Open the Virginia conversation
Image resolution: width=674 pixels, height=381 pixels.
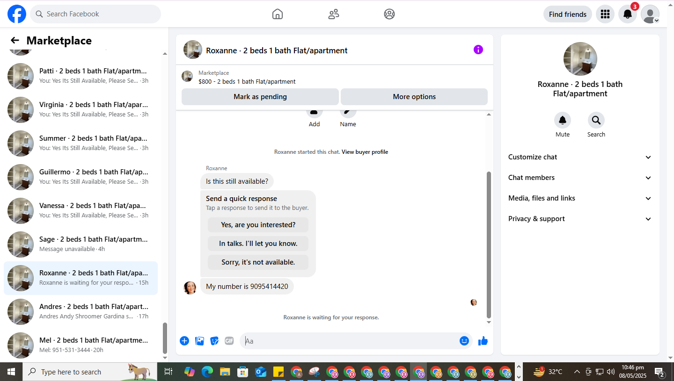point(81,110)
